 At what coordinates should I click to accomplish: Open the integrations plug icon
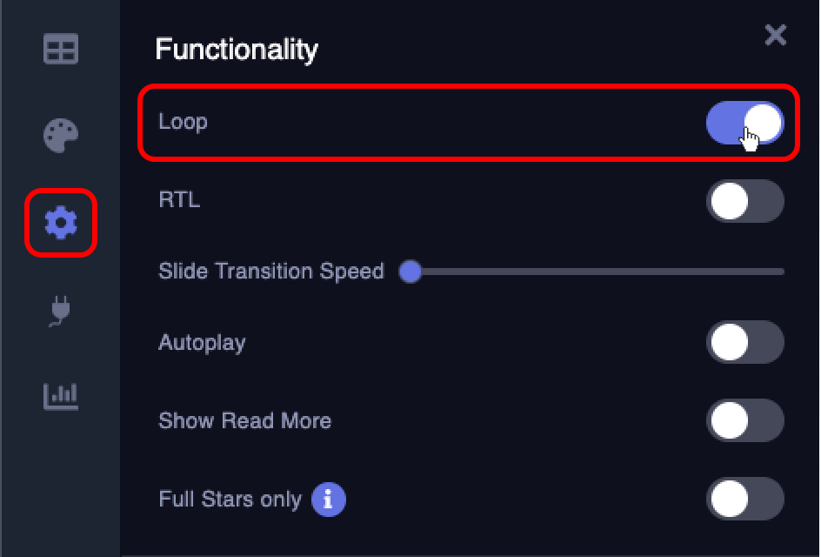pos(60,311)
